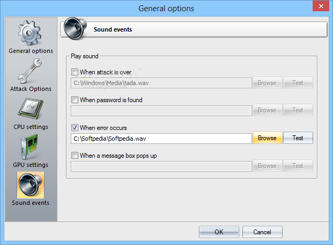
Task: Test the error sound
Action: point(298,138)
